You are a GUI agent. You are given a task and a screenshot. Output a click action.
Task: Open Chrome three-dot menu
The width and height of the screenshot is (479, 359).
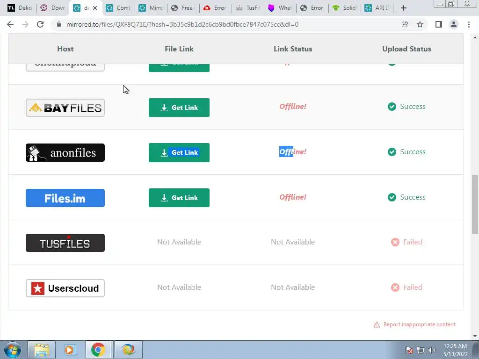tap(469, 24)
